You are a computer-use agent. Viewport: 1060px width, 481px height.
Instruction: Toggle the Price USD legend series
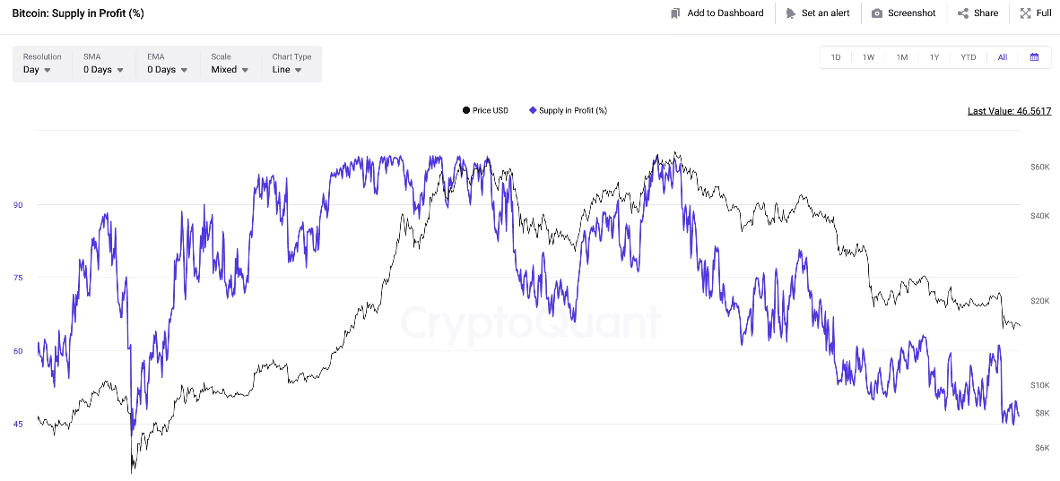coord(485,111)
